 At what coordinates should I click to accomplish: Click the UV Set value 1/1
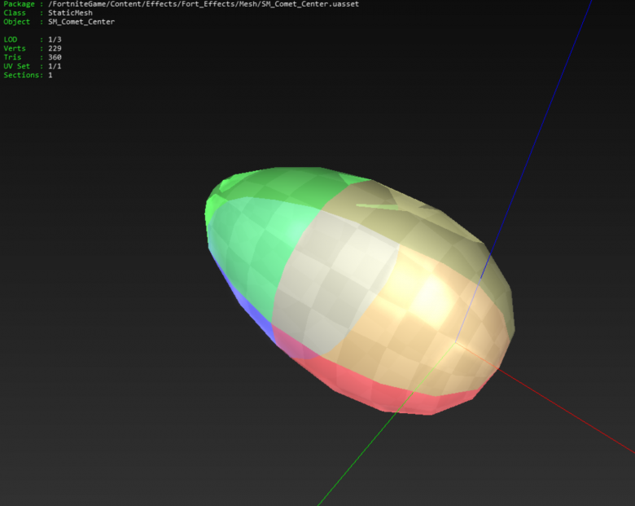click(55, 67)
